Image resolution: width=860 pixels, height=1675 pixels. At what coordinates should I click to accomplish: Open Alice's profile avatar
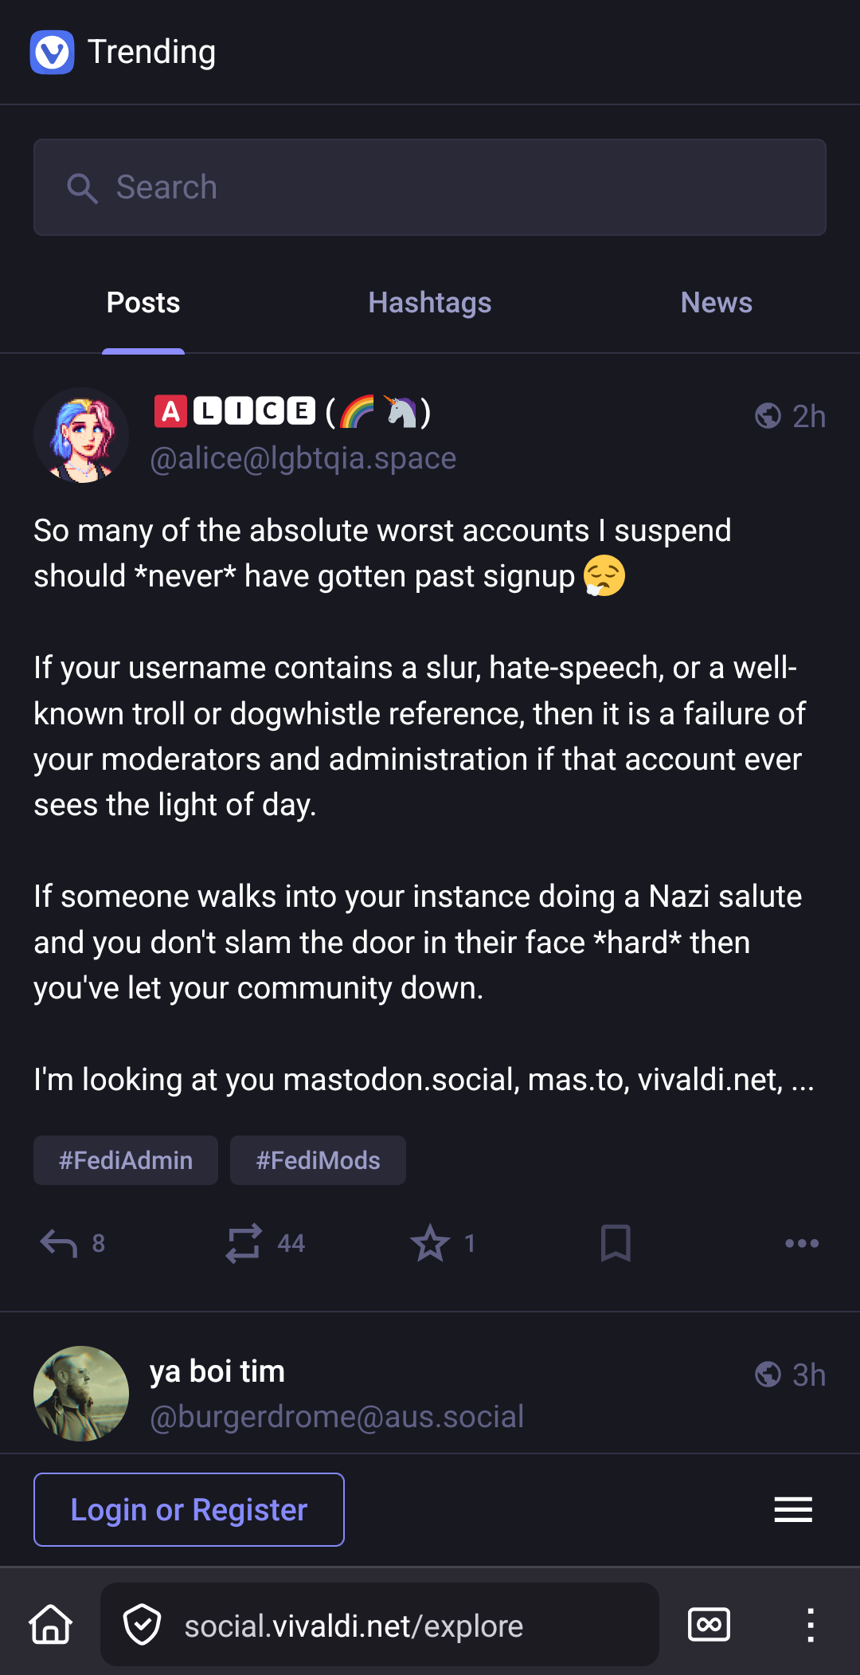tap(81, 435)
